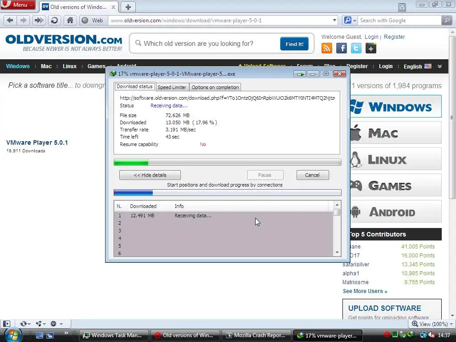Open the Mac category banner
The image size is (456, 342).
coord(396,133)
